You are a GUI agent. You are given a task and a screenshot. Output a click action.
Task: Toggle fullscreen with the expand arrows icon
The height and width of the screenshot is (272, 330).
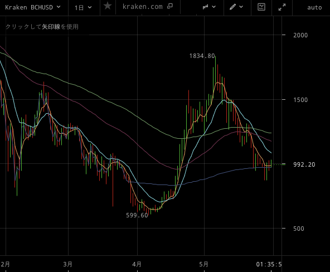tap(282, 7)
